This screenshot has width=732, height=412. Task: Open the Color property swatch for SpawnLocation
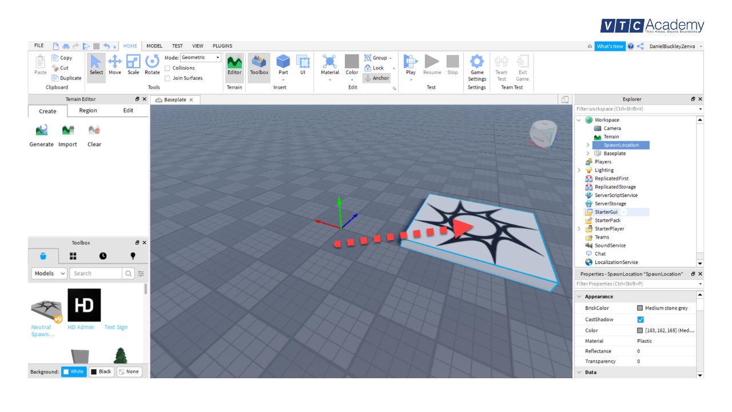[639, 330]
